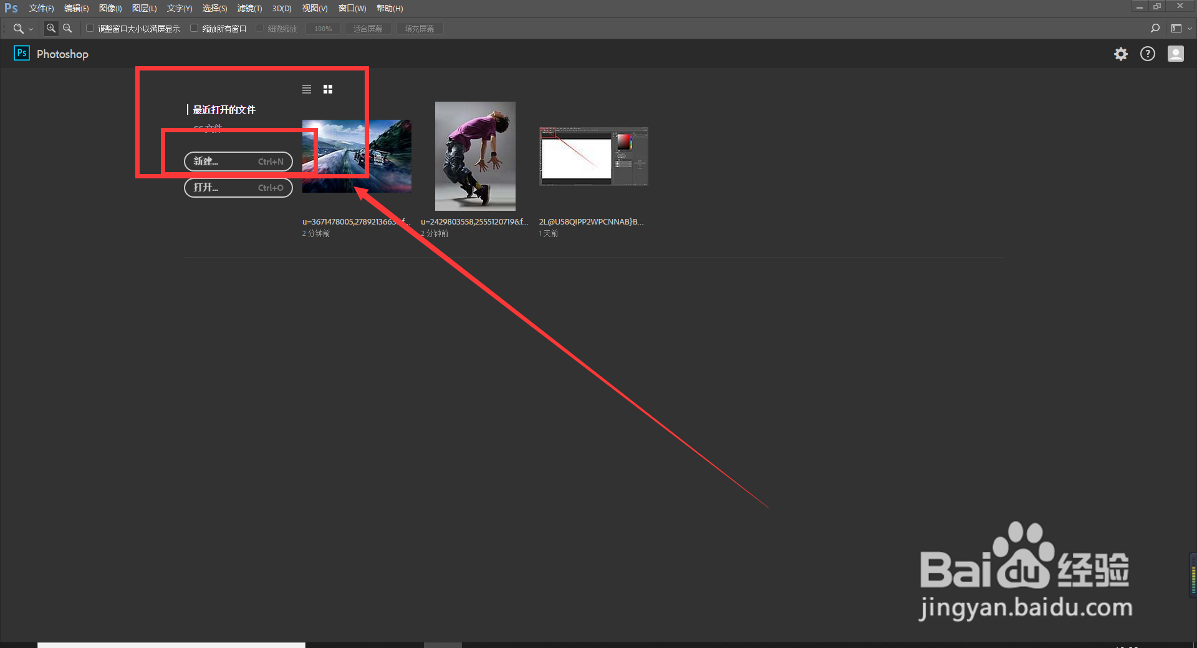Open the 文件(F) menu

pyautogui.click(x=41, y=8)
